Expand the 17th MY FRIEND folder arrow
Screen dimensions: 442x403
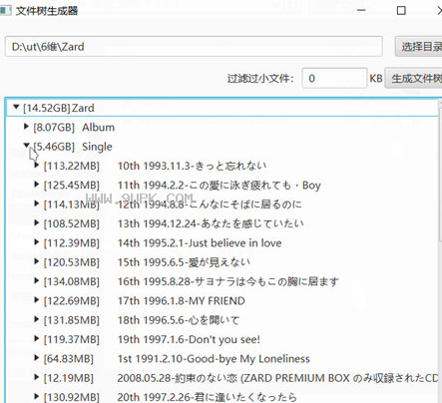tap(37, 300)
